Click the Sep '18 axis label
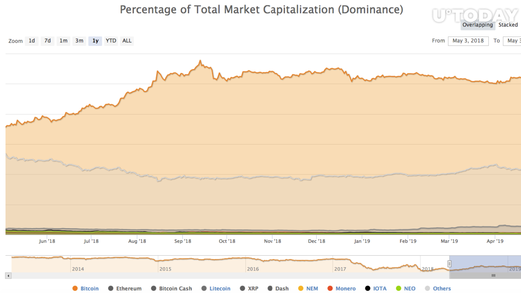Viewport: 521px width, 293px height. pos(183,241)
